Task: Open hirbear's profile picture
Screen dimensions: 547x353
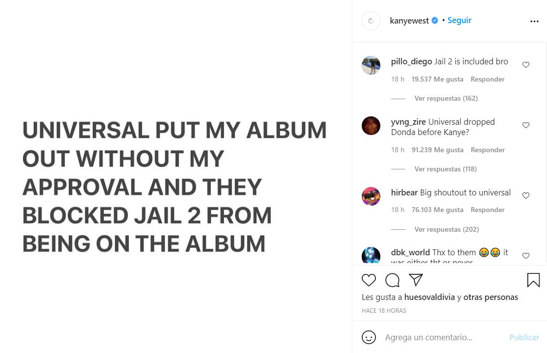Action: point(371,196)
